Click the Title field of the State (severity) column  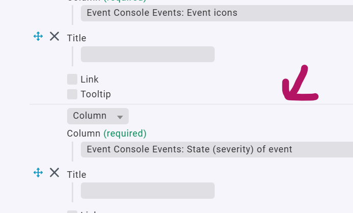tap(148, 191)
